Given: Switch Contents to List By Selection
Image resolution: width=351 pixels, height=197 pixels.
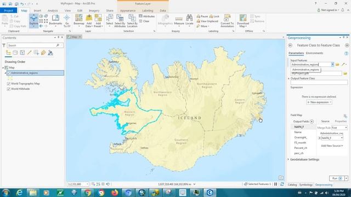Looking at the screenshot, I should tap(22, 53).
